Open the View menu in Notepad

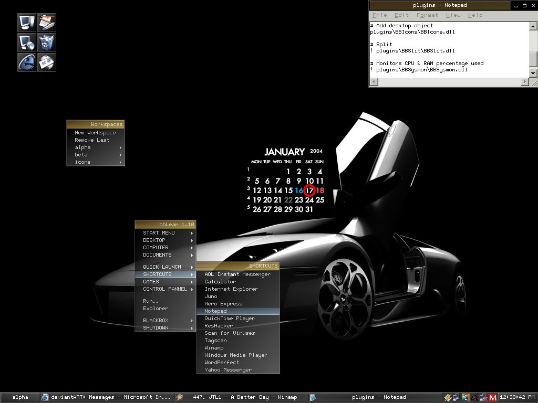tap(453, 15)
